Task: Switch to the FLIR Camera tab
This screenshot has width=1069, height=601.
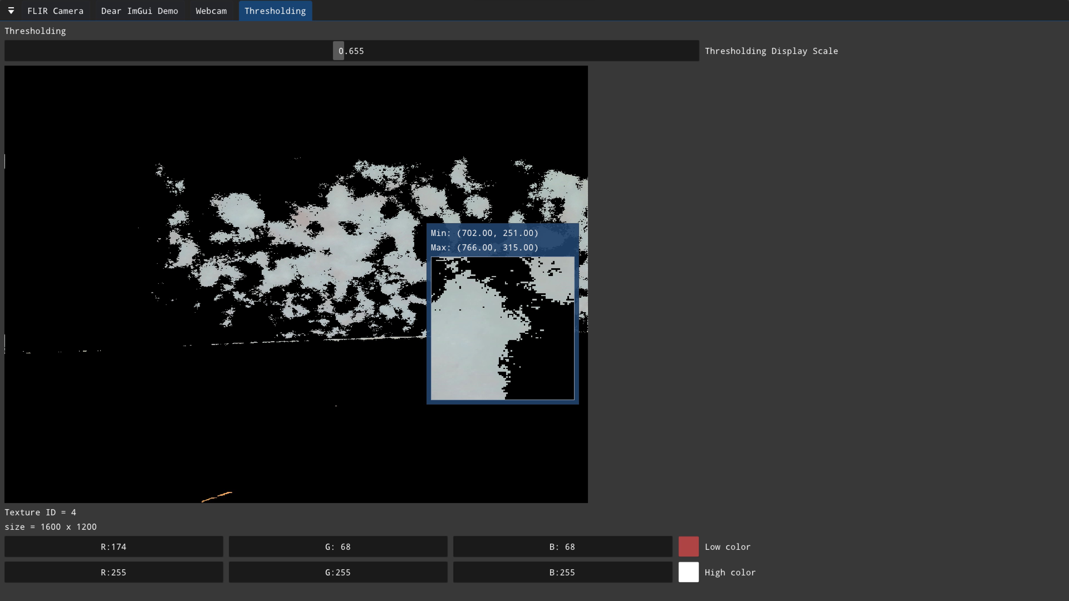Action: click(x=55, y=11)
